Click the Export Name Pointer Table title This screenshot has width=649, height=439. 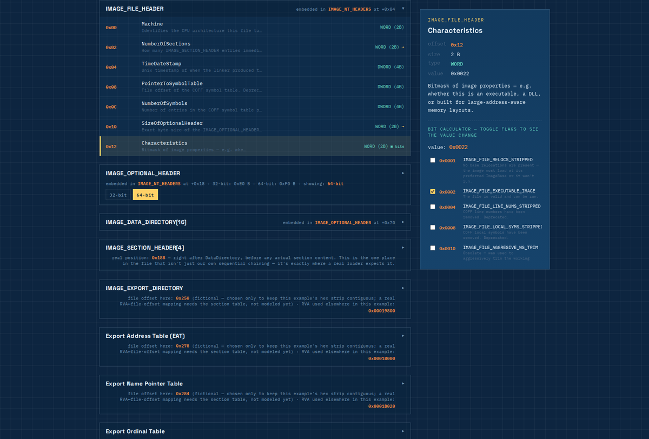pos(144,383)
